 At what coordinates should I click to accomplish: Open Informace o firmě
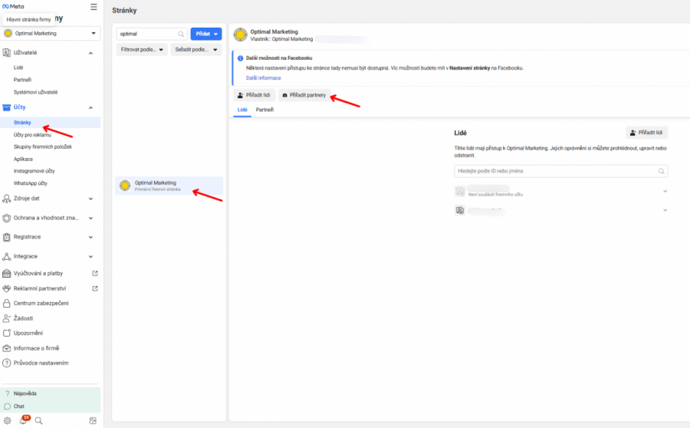(36, 348)
